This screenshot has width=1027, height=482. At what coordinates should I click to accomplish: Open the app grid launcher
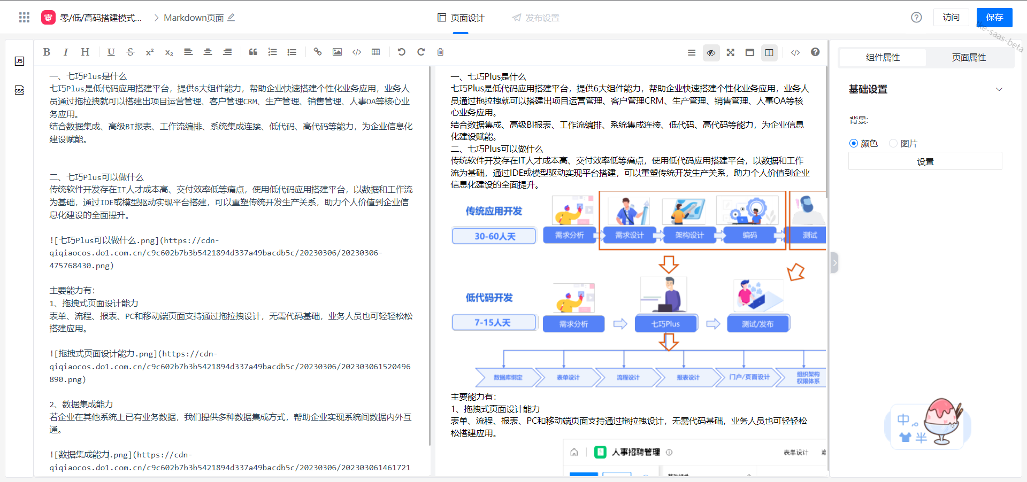(x=24, y=18)
